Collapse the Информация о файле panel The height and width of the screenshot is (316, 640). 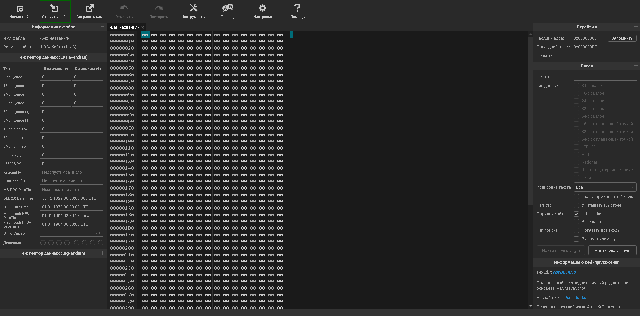click(x=103, y=27)
